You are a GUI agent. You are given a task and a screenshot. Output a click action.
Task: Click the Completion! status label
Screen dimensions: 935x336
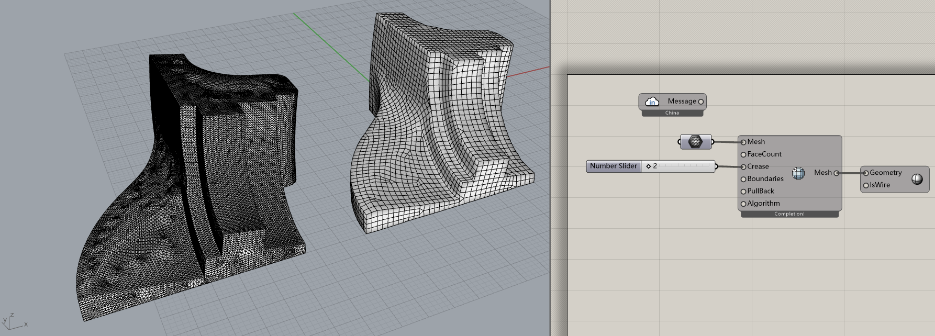coord(789,214)
